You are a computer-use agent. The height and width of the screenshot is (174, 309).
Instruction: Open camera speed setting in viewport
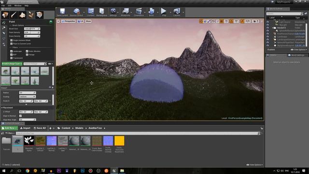tap(255, 21)
